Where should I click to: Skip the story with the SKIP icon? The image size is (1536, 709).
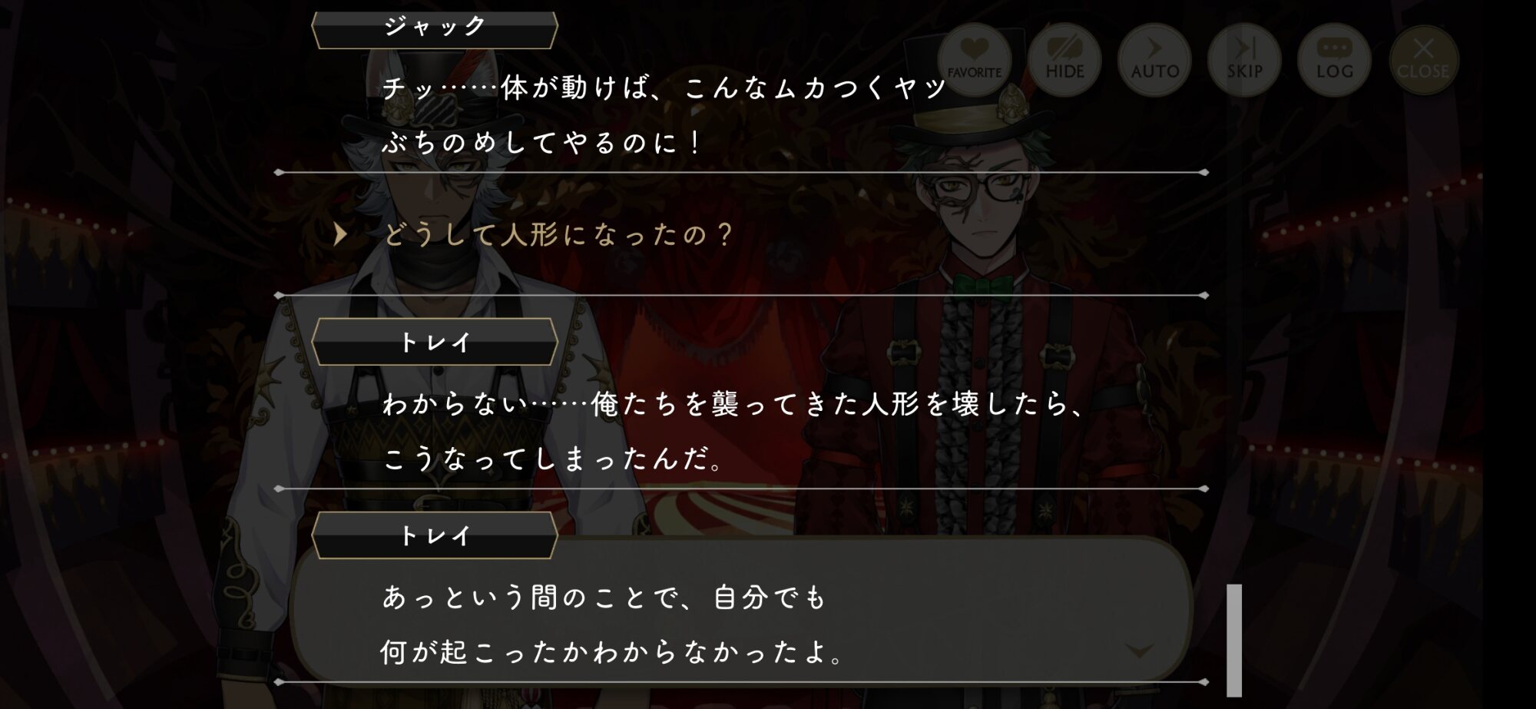pos(1244,60)
